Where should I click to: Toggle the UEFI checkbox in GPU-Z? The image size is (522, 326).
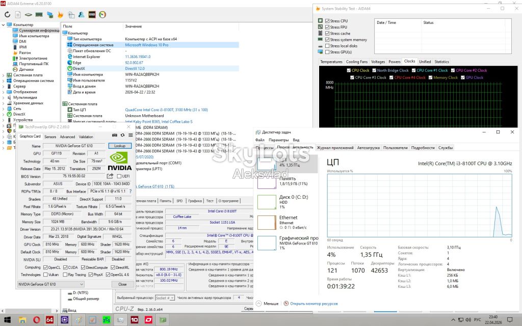119,176
